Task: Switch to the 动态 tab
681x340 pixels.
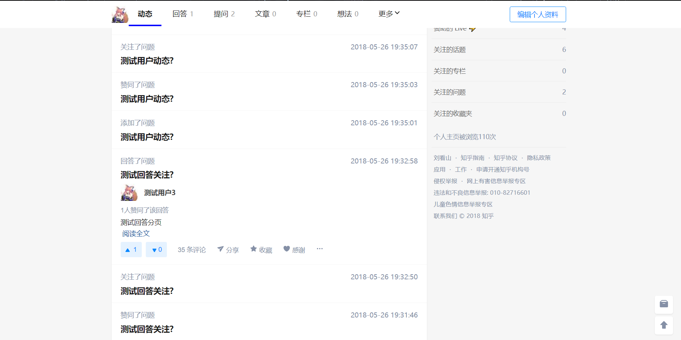Action: pos(145,14)
